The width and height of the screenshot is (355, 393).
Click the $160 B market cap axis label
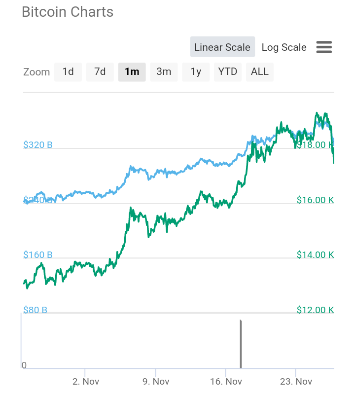coord(38,254)
